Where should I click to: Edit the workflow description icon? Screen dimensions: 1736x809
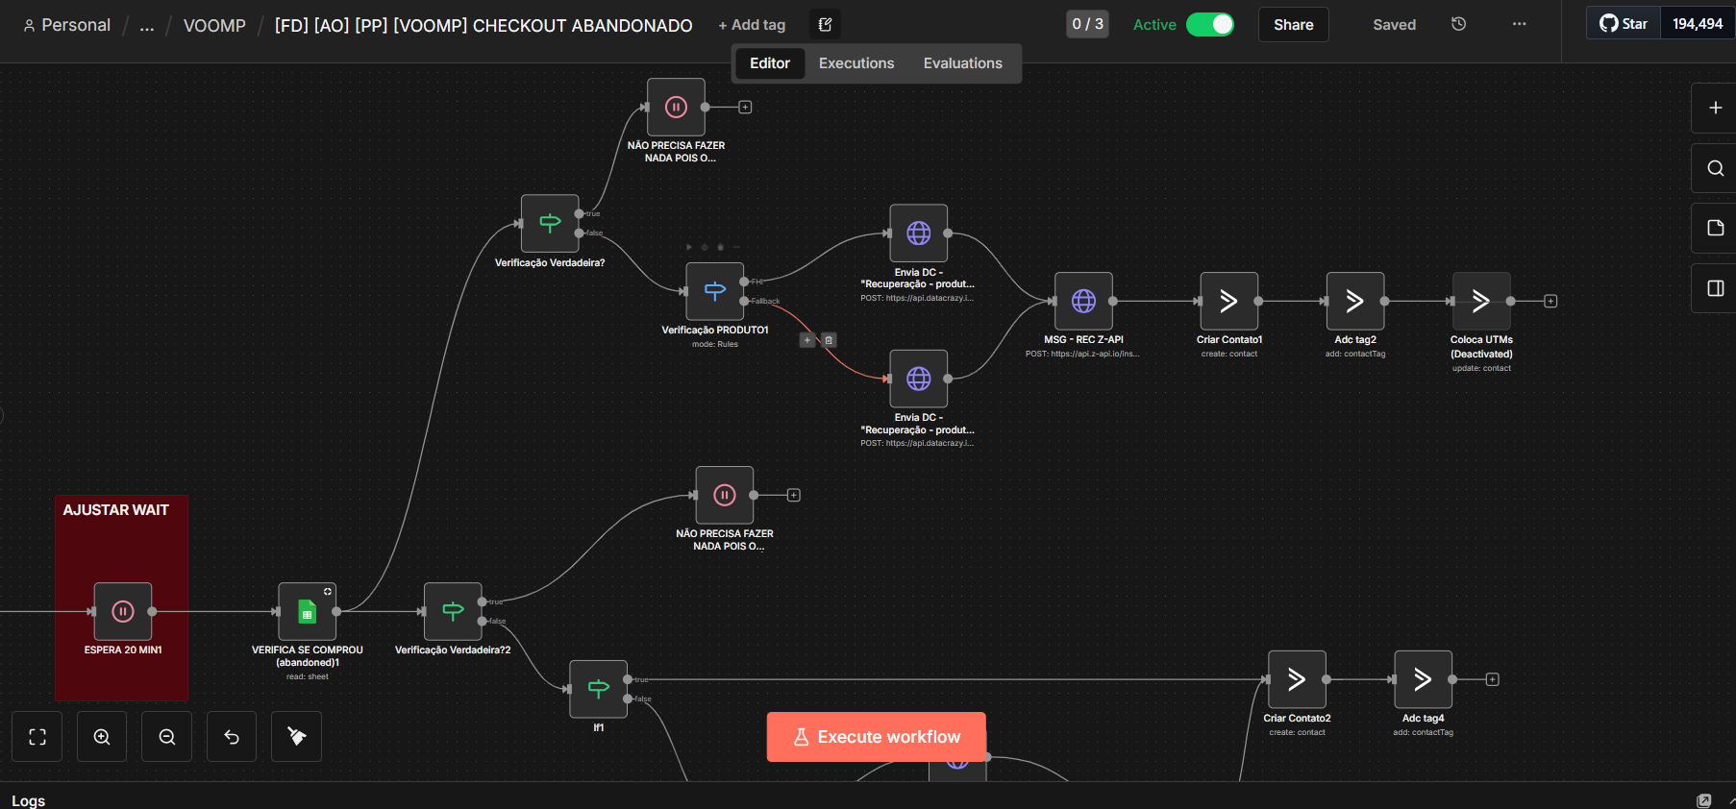(825, 24)
